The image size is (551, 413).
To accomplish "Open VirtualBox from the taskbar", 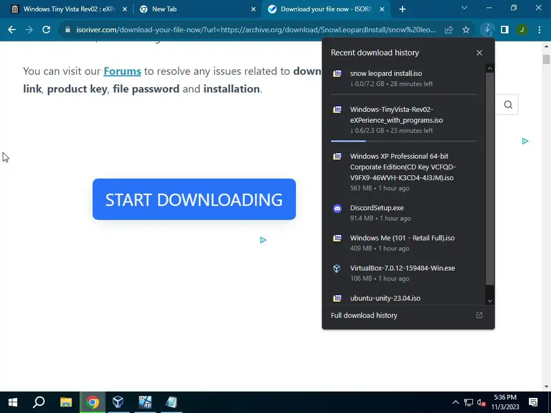I will tap(118, 402).
